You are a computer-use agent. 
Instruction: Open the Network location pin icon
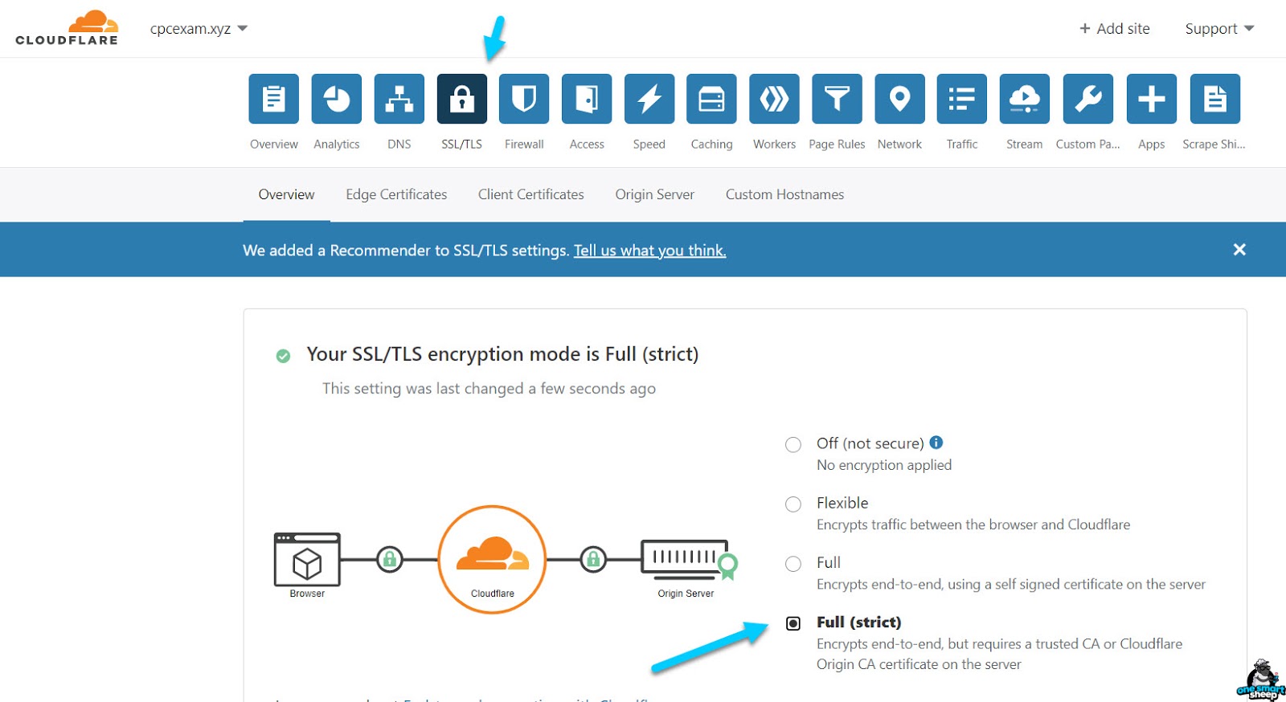pos(899,99)
